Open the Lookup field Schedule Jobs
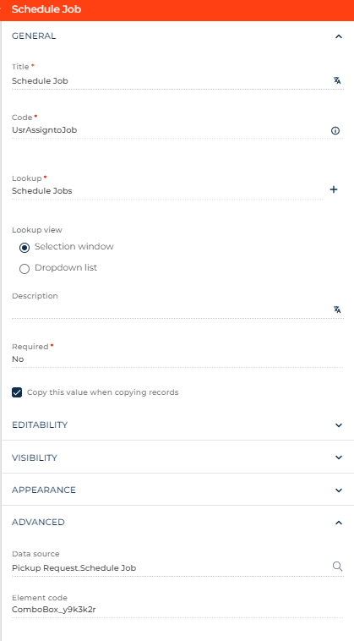The width and height of the screenshot is (354, 641). (167, 191)
